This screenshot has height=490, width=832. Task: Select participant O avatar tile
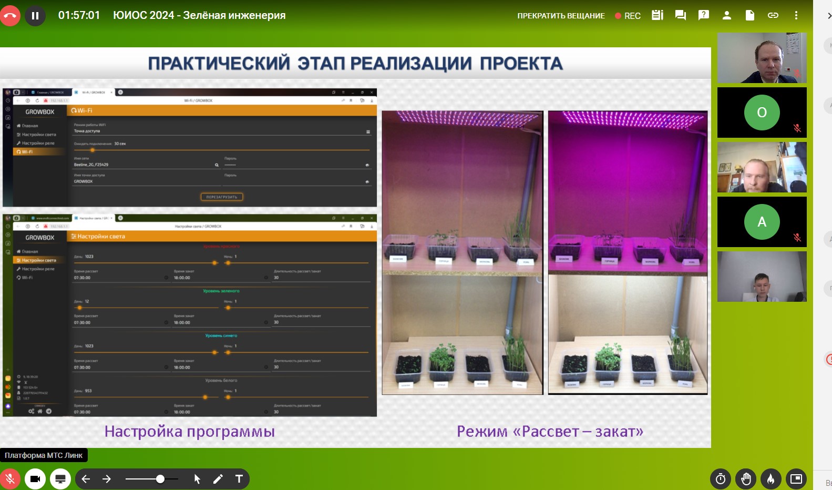(x=762, y=113)
